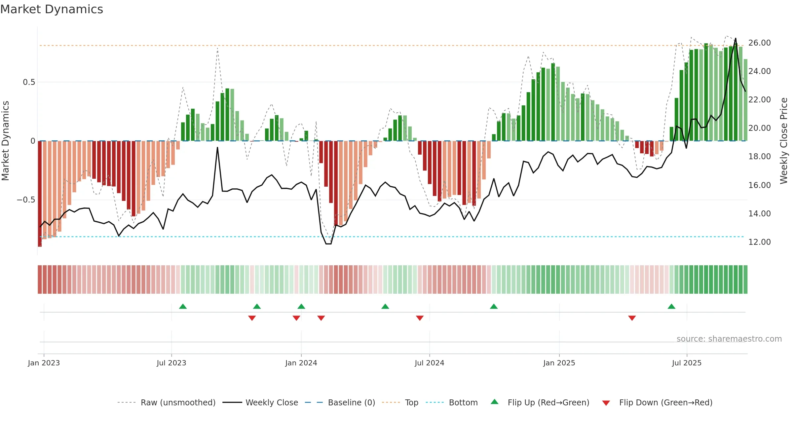Click the Jan 2025 axis label
The width and height of the screenshot is (793, 446).
[559, 363]
